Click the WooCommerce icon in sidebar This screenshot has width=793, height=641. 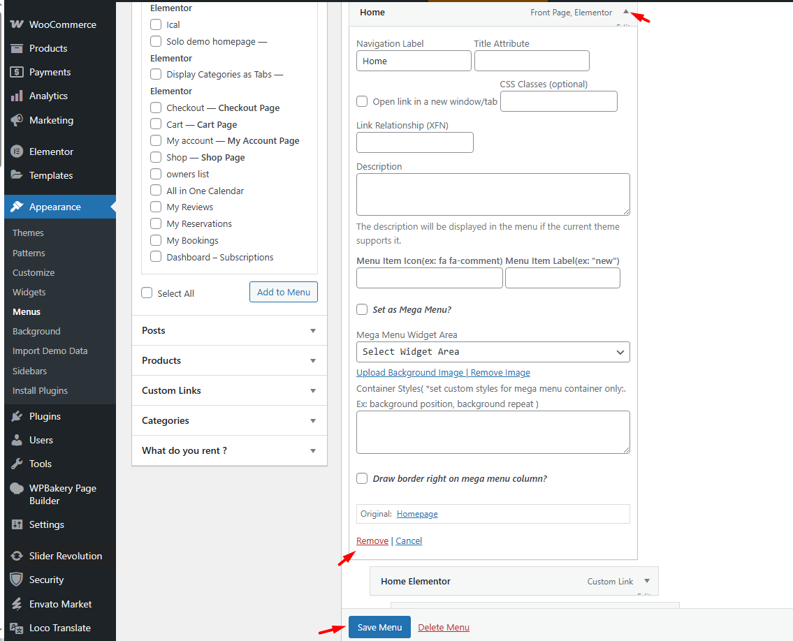(x=17, y=24)
